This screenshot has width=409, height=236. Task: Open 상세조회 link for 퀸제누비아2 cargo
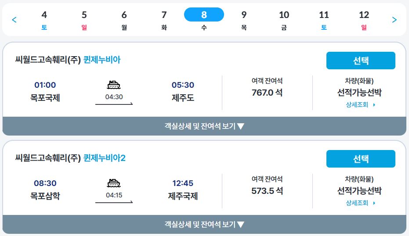pyautogui.click(x=360, y=203)
